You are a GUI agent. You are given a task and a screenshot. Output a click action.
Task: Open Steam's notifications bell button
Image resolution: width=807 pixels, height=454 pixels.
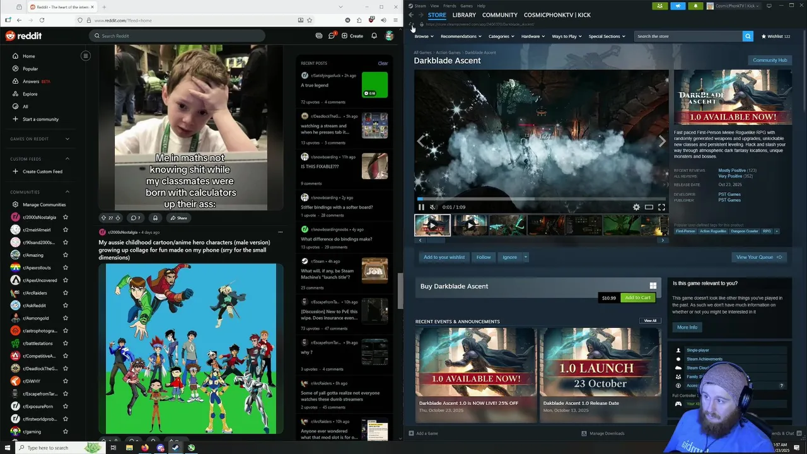click(x=695, y=6)
